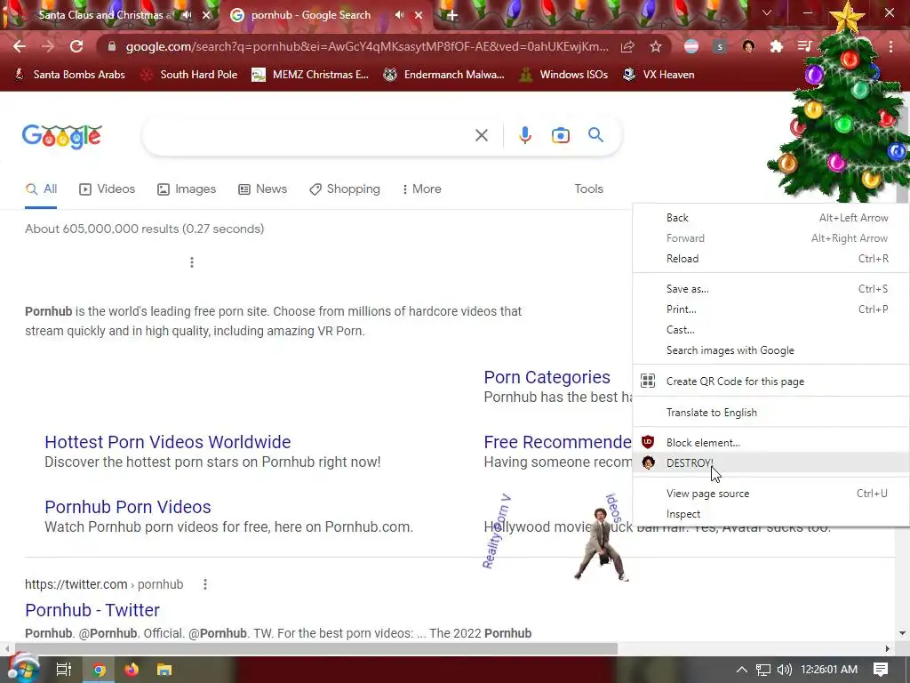Bookmark page with star icon

[x=656, y=47]
